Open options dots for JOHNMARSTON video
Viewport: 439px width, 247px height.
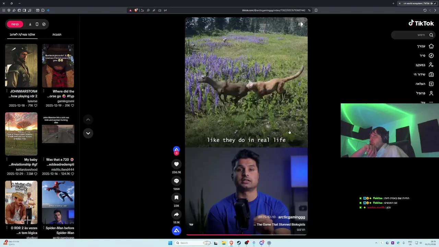click(x=7, y=91)
